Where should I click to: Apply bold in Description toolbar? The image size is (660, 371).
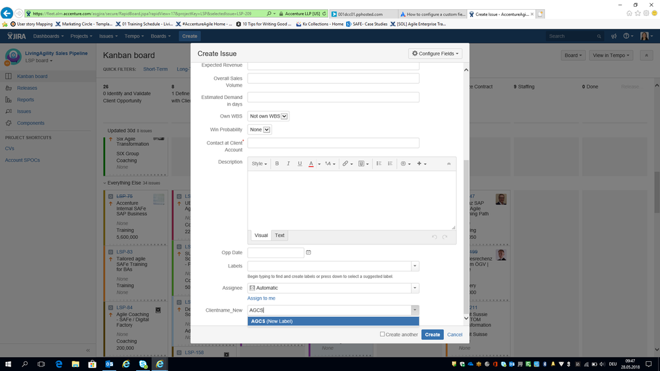pos(277,164)
